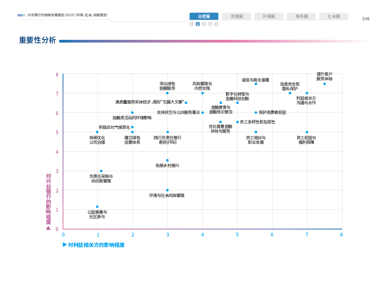Jump to sub-page indicator 4
This screenshot has height=283, width=389.
210,24
